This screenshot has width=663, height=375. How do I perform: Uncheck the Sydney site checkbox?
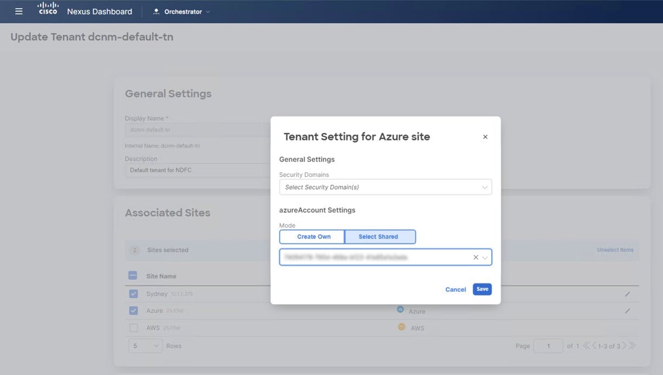pyautogui.click(x=133, y=294)
